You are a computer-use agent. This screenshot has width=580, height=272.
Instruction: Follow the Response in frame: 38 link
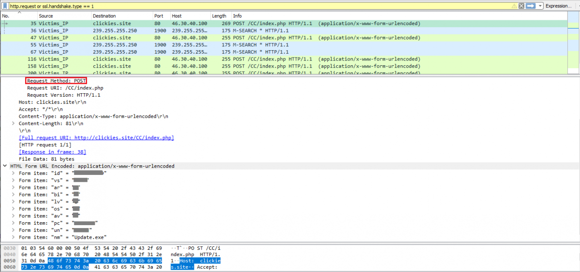pos(52,152)
